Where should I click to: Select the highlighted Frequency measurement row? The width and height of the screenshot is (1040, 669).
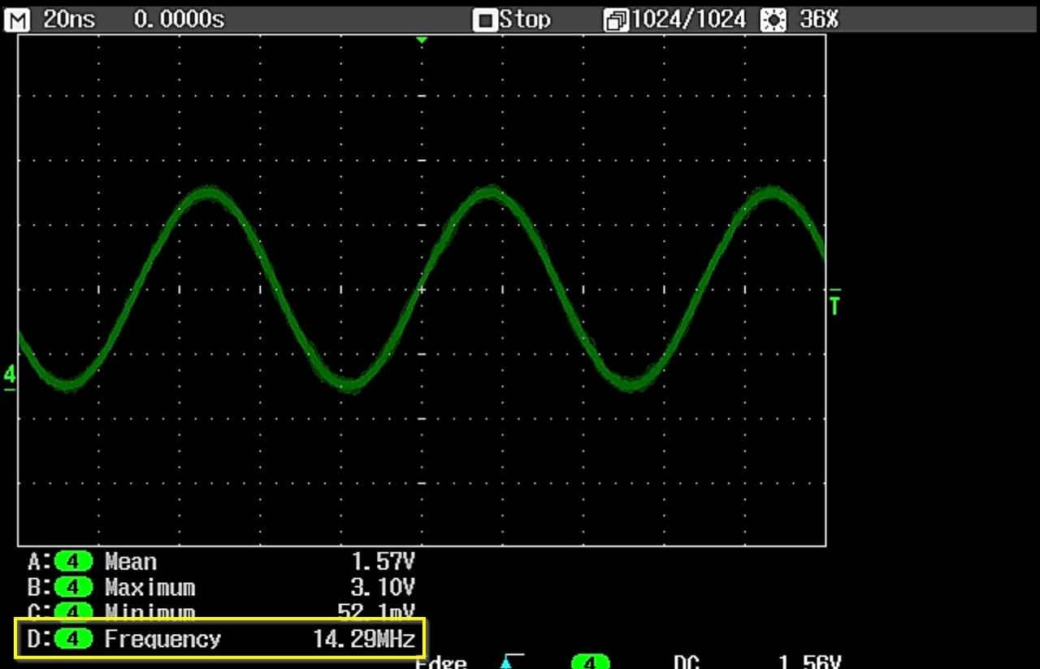[x=219, y=640]
